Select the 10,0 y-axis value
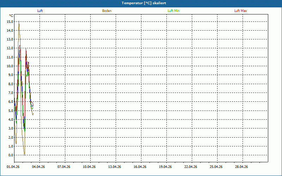282x176 pixels. click(10, 66)
